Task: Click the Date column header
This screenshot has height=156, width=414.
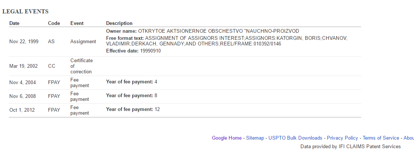Action: coord(14,23)
